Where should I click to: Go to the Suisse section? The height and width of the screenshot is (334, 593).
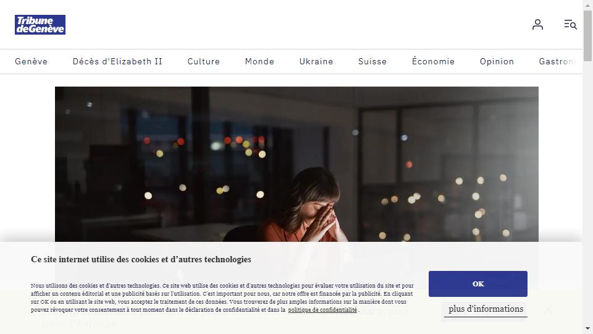click(x=372, y=61)
